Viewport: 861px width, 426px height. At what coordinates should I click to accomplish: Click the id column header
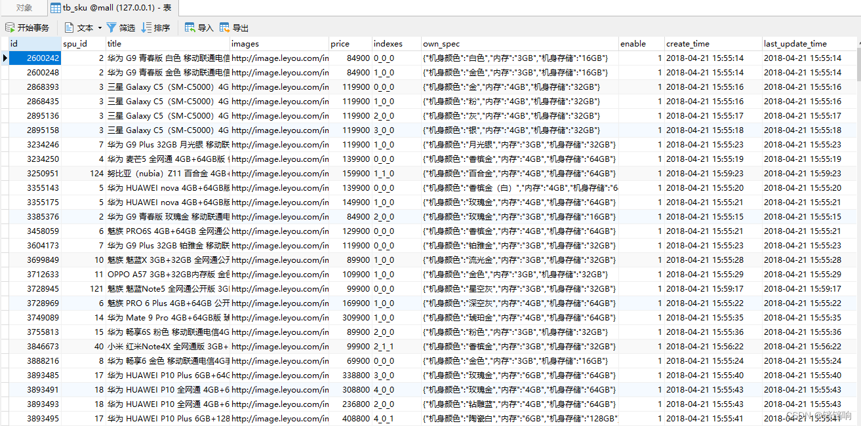click(34, 44)
